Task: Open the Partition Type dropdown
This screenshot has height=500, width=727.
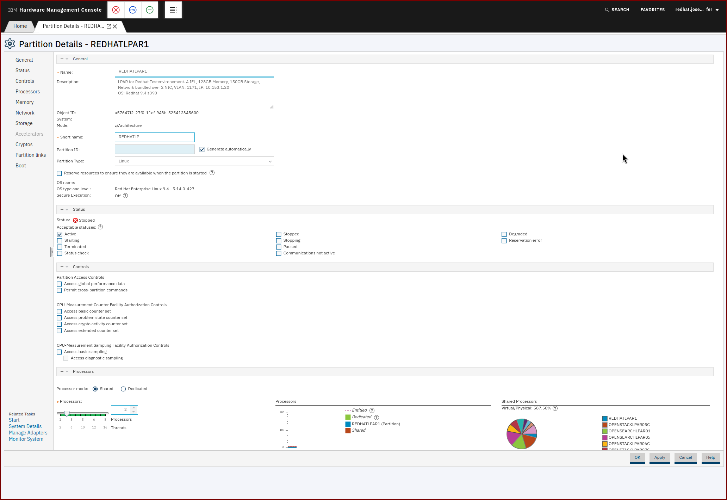Action: point(194,161)
